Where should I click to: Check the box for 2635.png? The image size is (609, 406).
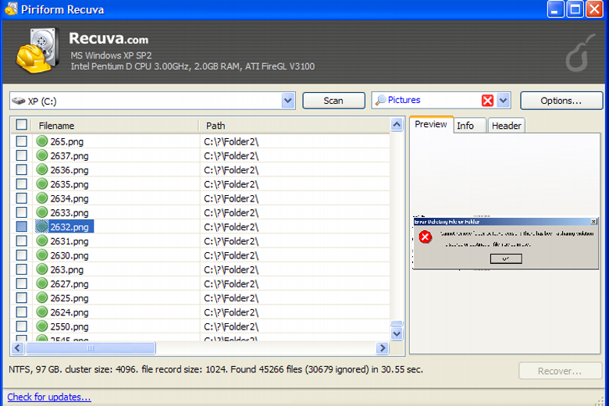[x=21, y=183]
